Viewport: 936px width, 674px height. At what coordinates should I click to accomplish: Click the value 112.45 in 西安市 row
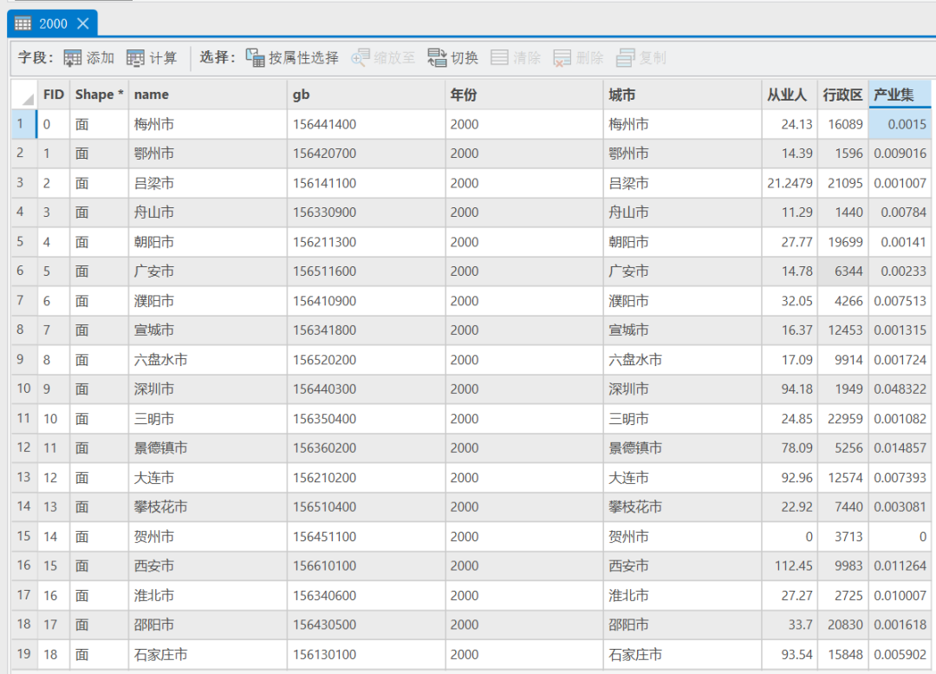coord(790,566)
